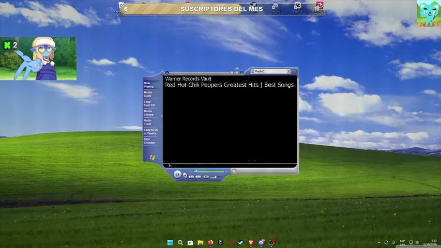The width and height of the screenshot is (441, 248).
Task: Open OBS Studio from taskbar
Action: click(x=271, y=242)
